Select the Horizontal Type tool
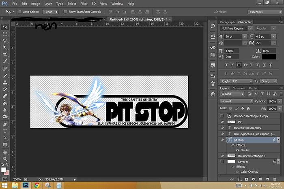Viewport: 284px width, 189px height. coord(5,131)
